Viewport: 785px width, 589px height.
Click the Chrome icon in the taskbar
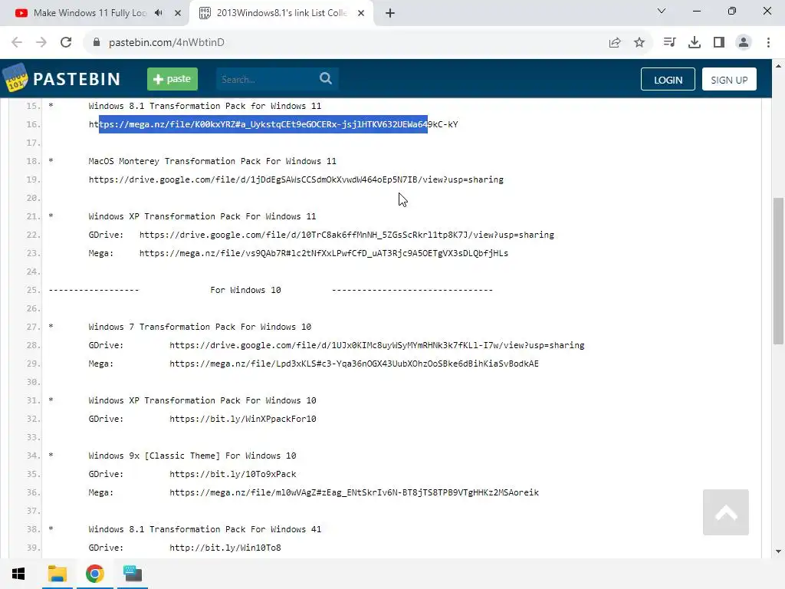[x=94, y=574]
